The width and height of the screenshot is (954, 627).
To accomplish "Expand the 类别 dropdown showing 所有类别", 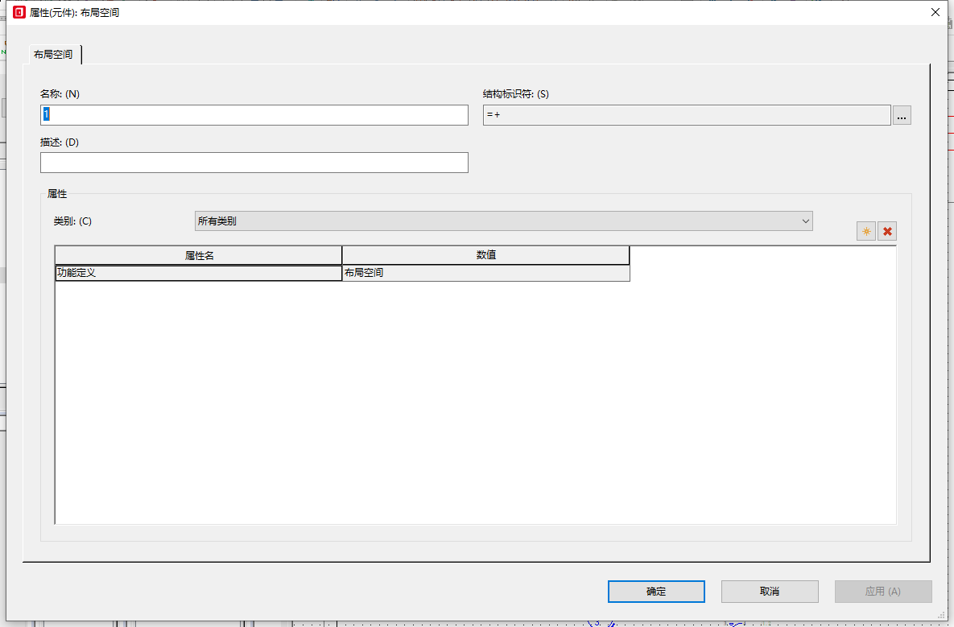I will click(x=503, y=221).
